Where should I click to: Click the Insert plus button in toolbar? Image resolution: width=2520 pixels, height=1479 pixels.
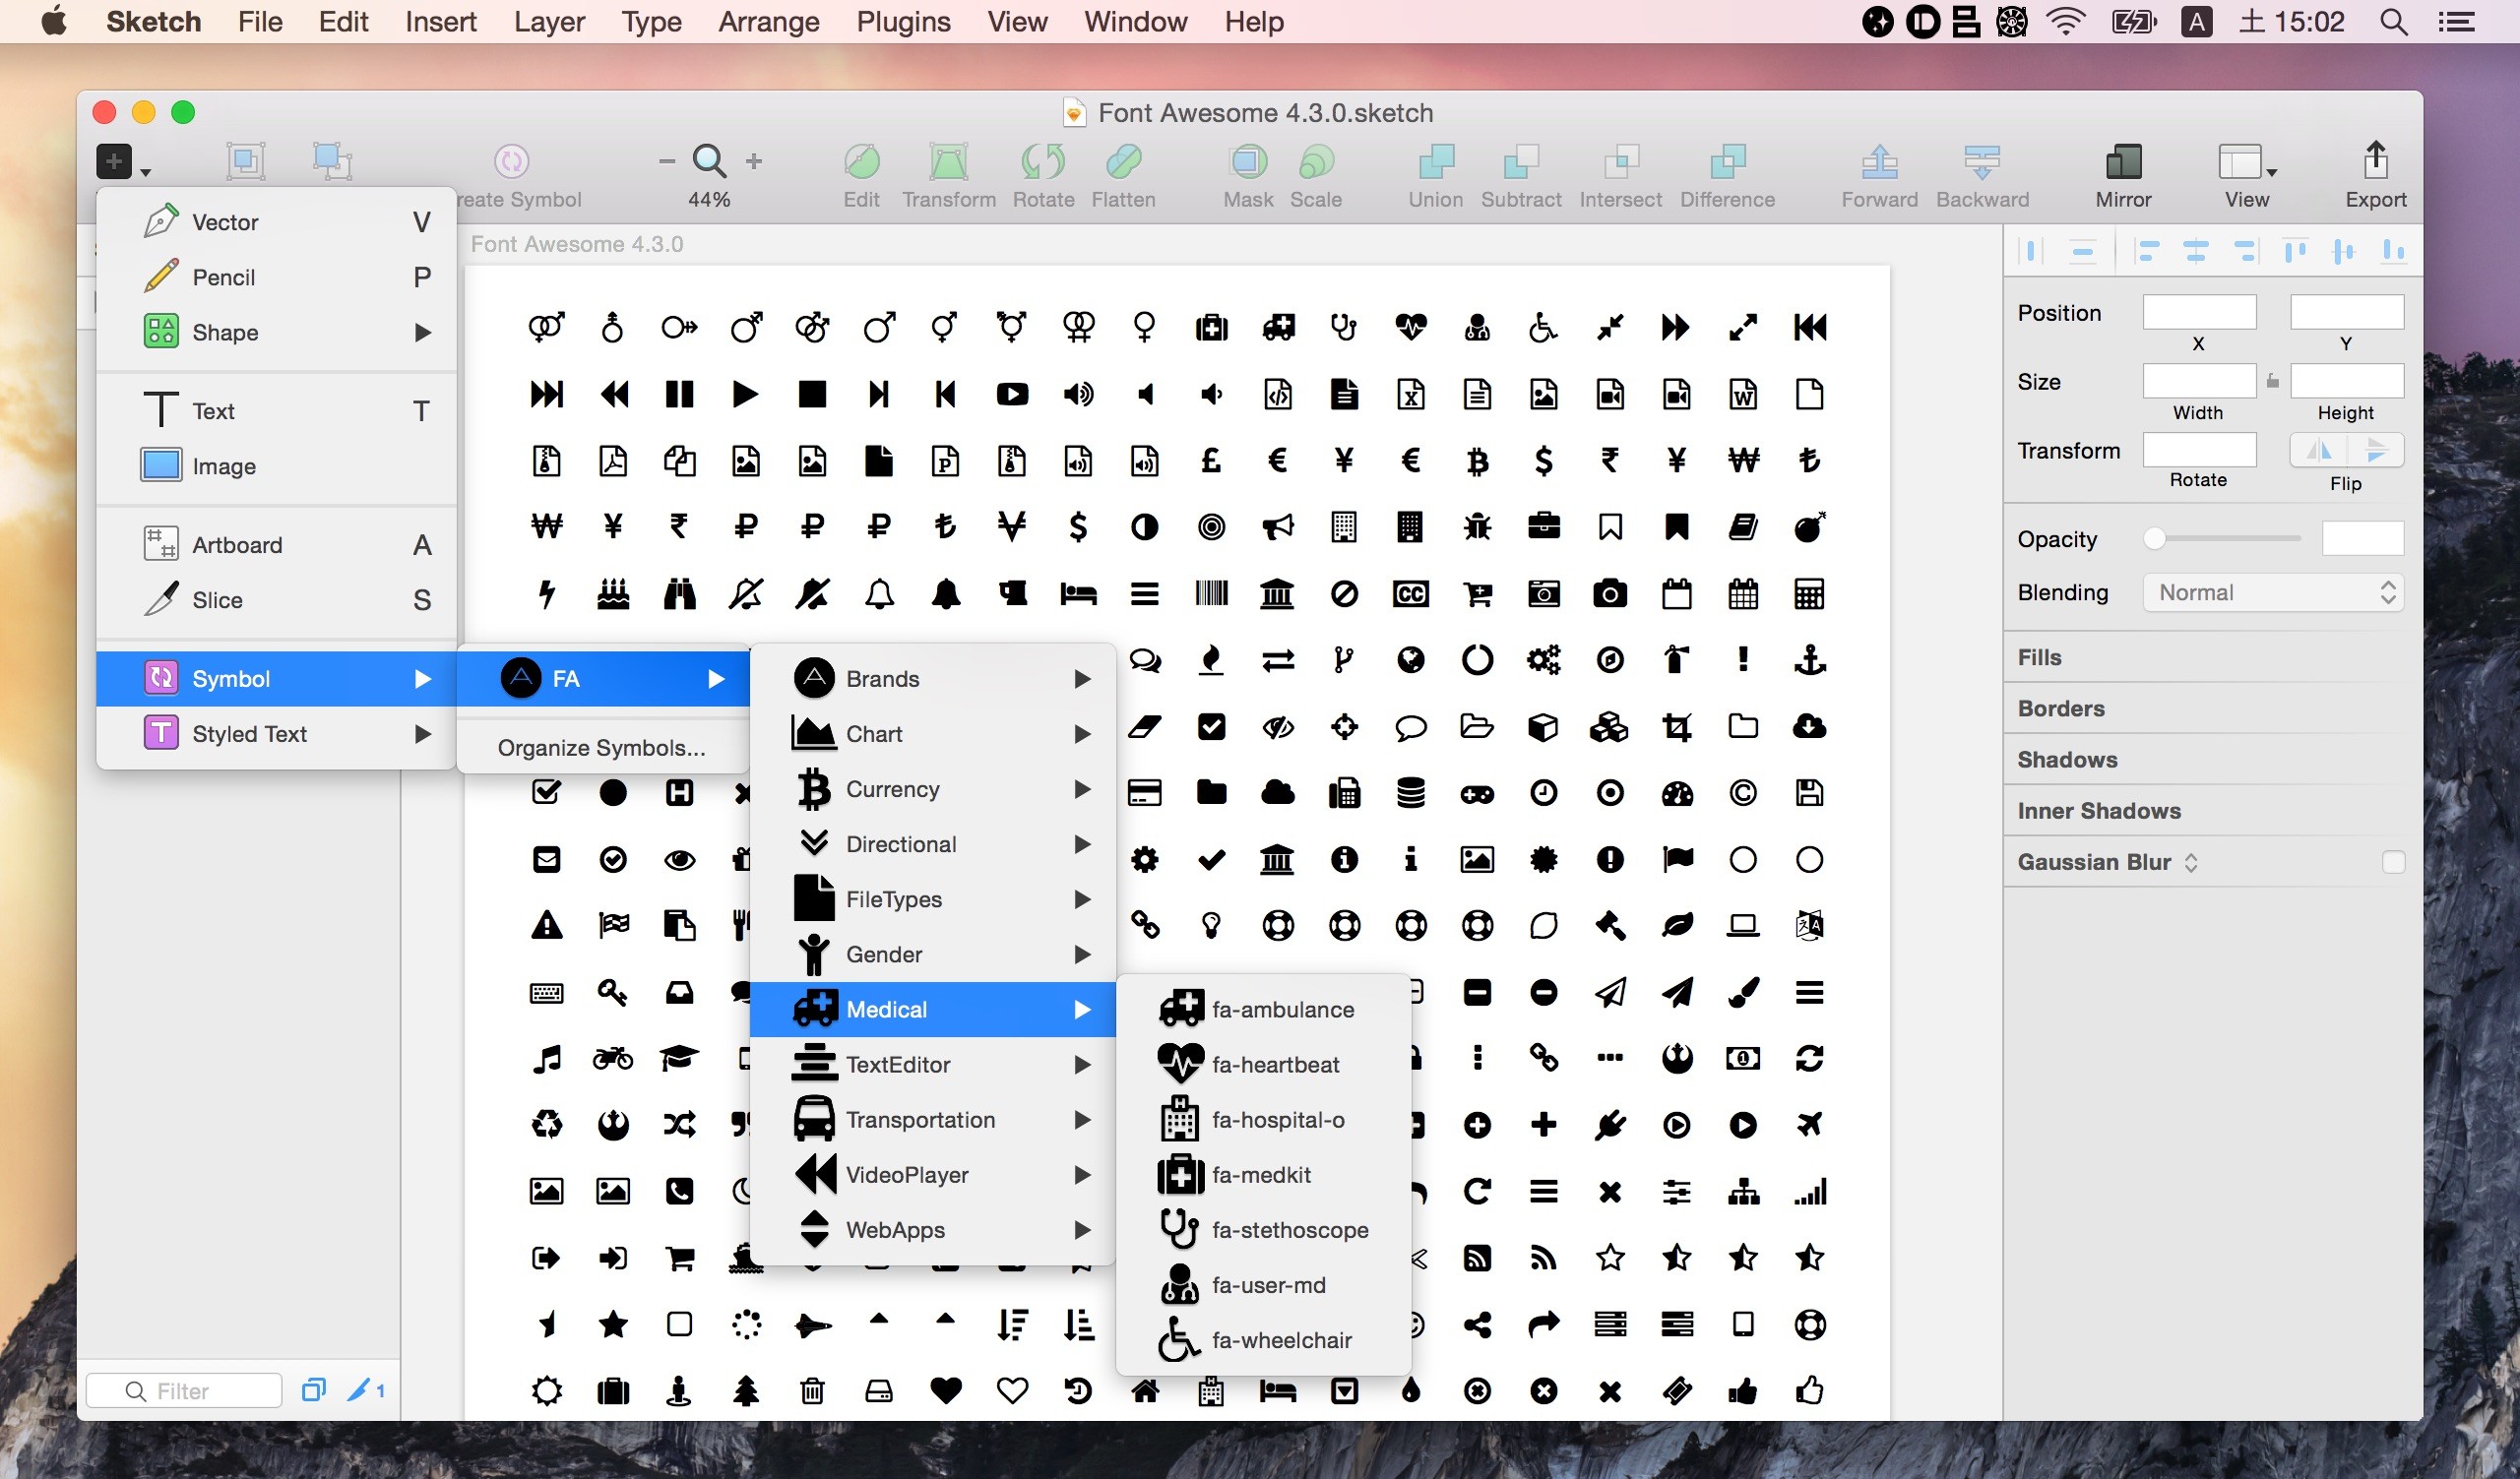pyautogui.click(x=114, y=161)
